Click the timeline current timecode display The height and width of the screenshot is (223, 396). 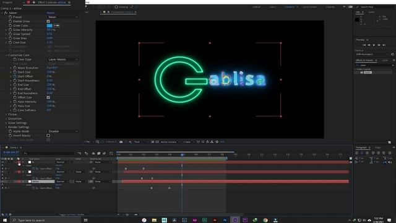coord(11,152)
